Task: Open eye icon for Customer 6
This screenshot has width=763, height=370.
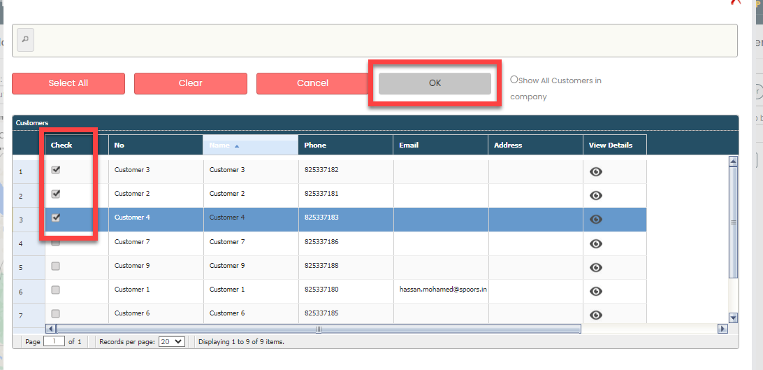Action: [596, 315]
